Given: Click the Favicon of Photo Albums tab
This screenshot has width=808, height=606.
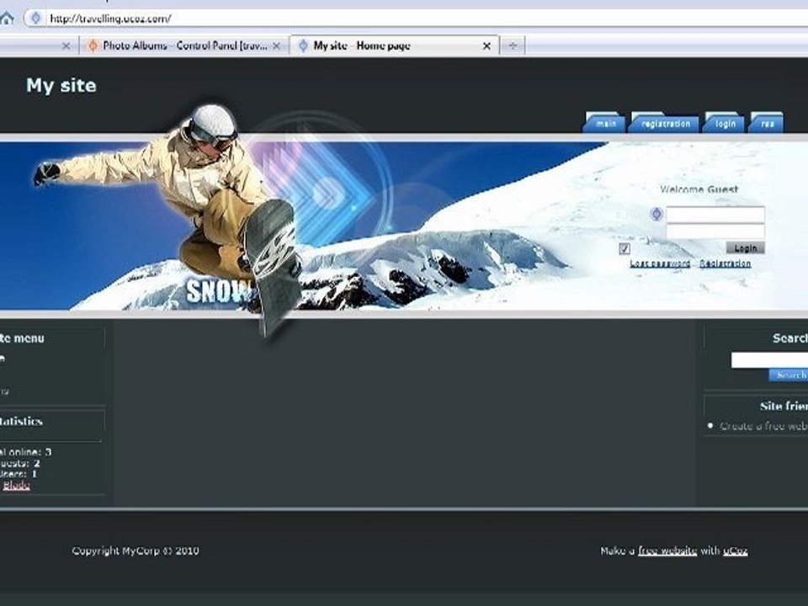Looking at the screenshot, I should [x=93, y=45].
